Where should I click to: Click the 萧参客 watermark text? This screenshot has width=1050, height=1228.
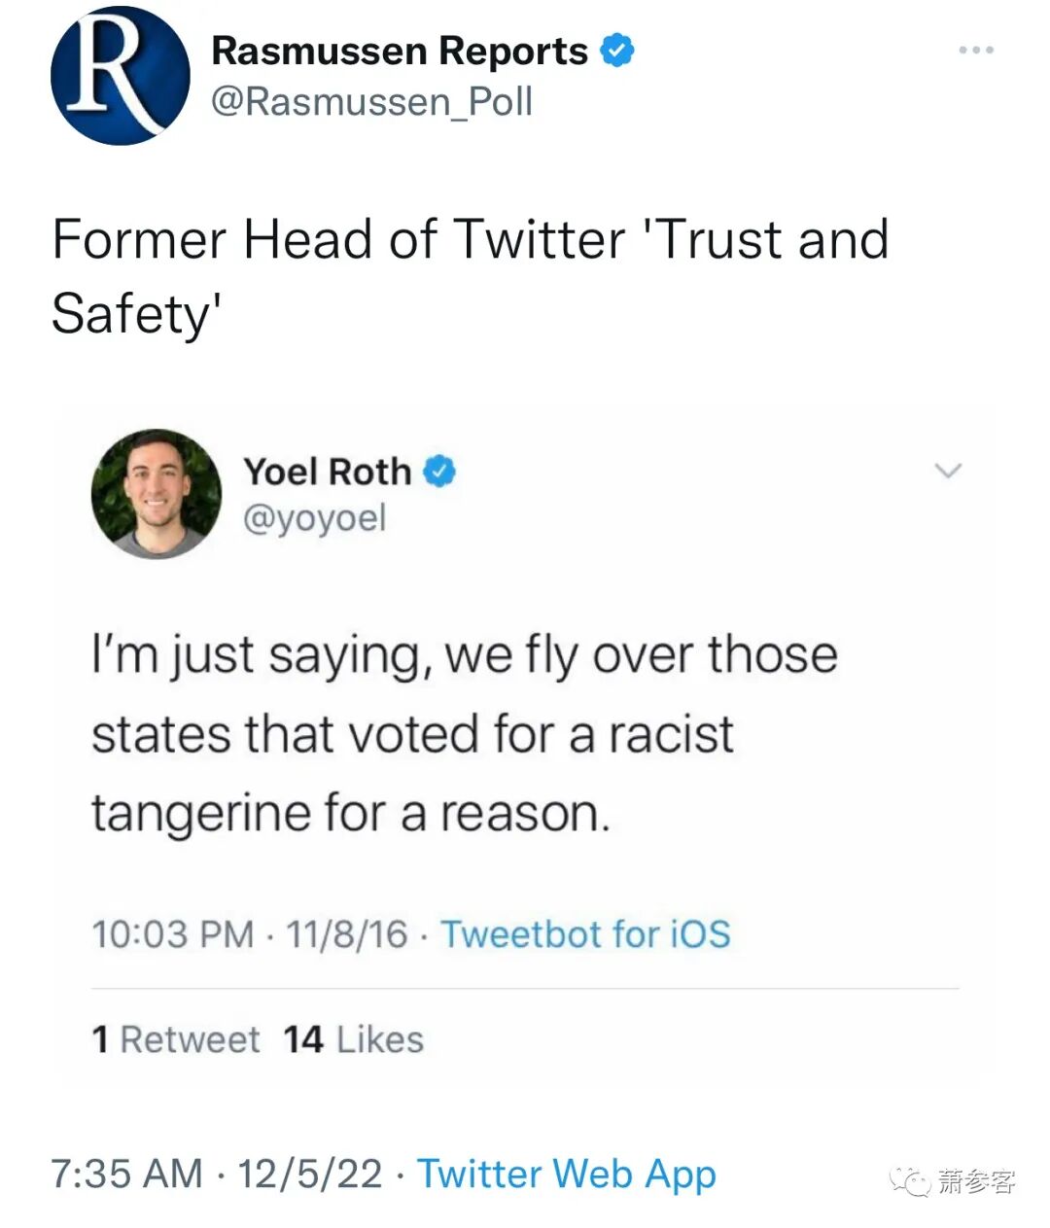coord(977,1180)
